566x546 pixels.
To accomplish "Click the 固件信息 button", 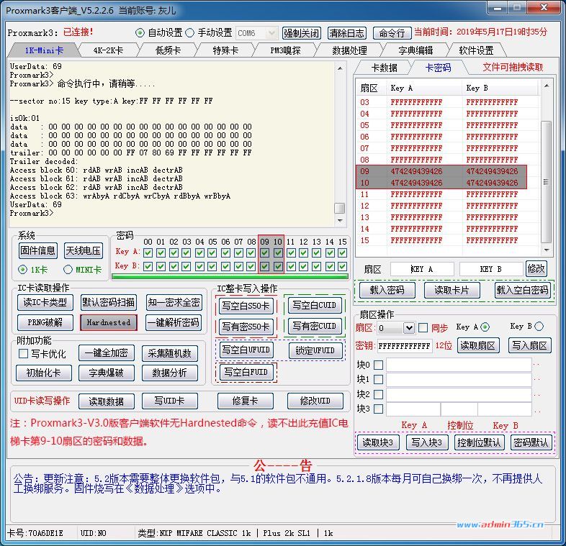I will tap(38, 250).
